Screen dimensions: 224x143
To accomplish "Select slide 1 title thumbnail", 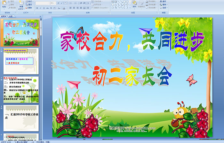I will 21,33.
